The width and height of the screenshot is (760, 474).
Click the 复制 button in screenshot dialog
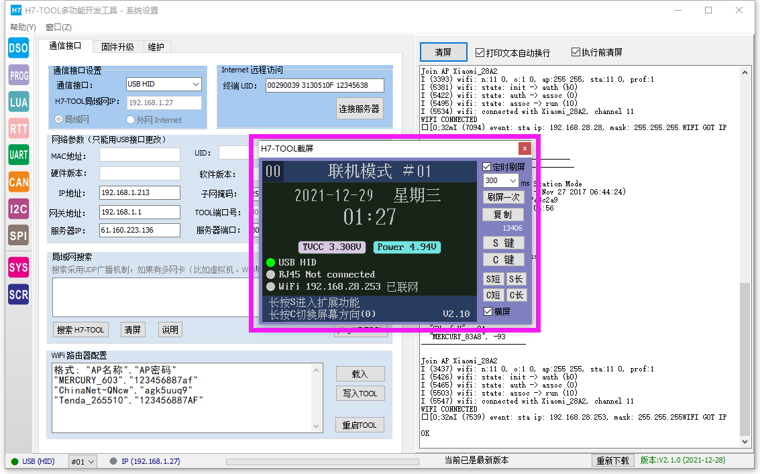504,215
